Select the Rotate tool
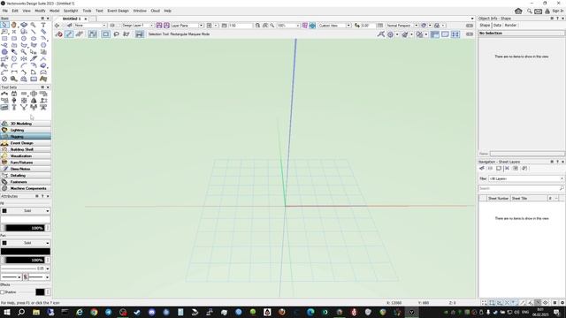 point(14,58)
